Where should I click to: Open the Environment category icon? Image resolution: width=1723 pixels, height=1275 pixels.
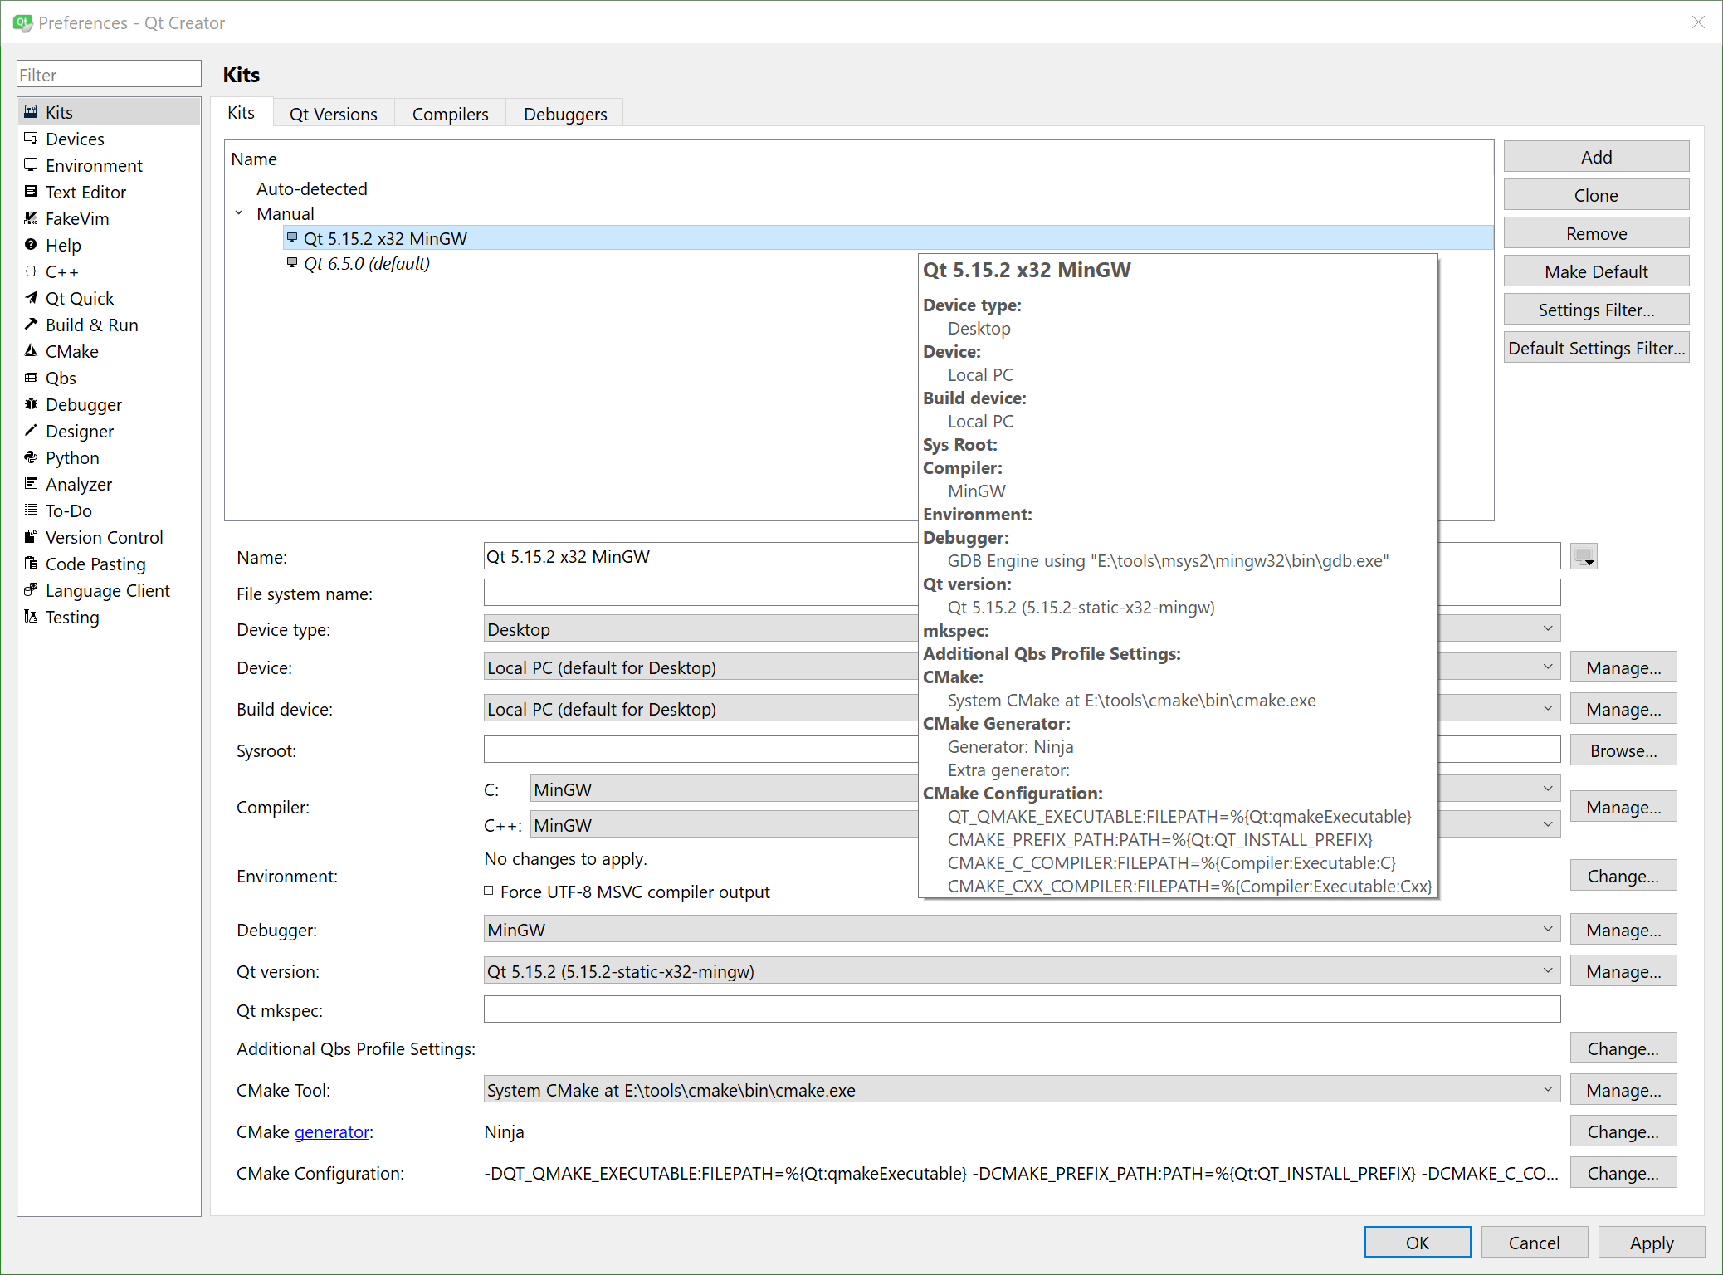pos(32,164)
